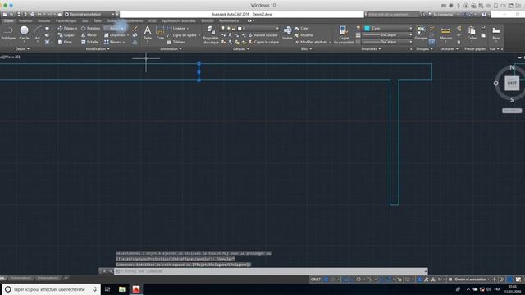Screen dimensions: 525x295
Task: Open the Cyan object color dropdown
Action: [x=388, y=29]
